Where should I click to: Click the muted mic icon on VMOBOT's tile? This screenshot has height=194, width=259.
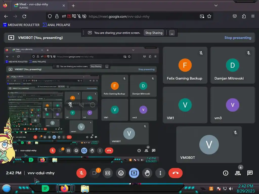[235, 132]
